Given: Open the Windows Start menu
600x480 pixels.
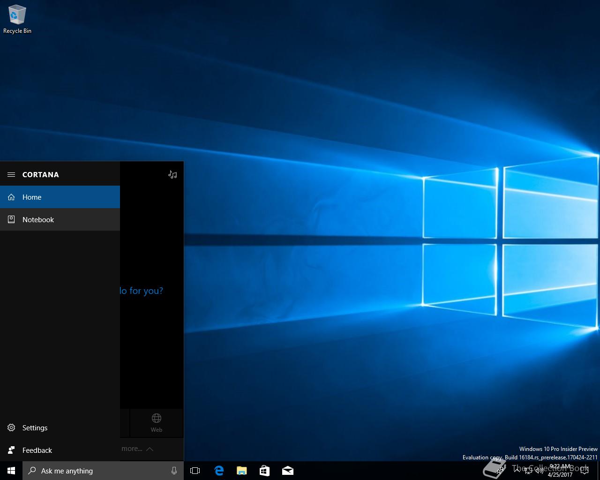Looking at the screenshot, I should pos(11,471).
